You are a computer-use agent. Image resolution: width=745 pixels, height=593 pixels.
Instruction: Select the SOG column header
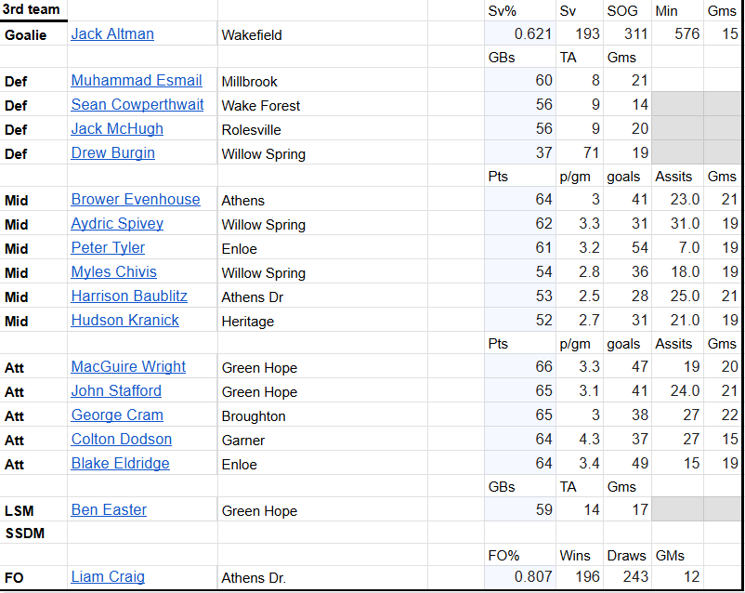(627, 10)
